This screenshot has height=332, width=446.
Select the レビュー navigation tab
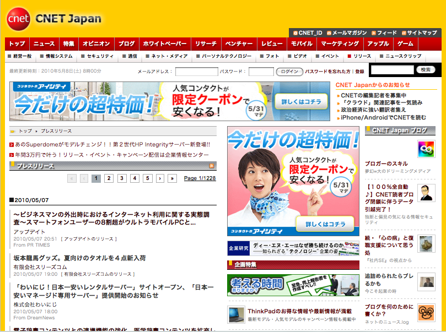coord(272,43)
